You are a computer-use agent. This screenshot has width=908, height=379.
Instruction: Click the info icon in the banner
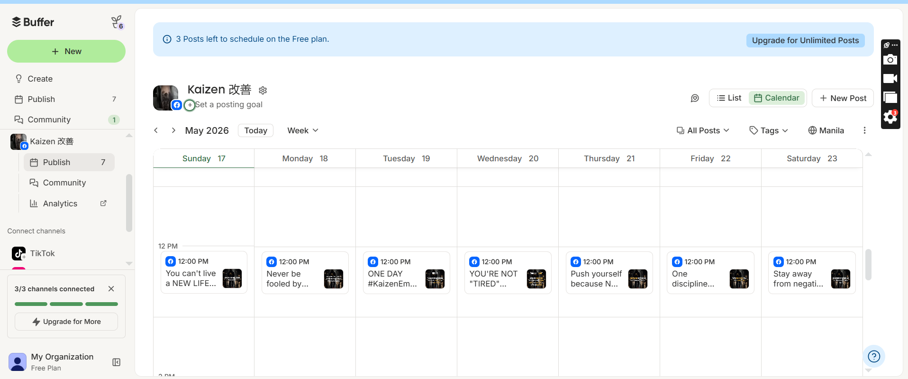click(167, 39)
